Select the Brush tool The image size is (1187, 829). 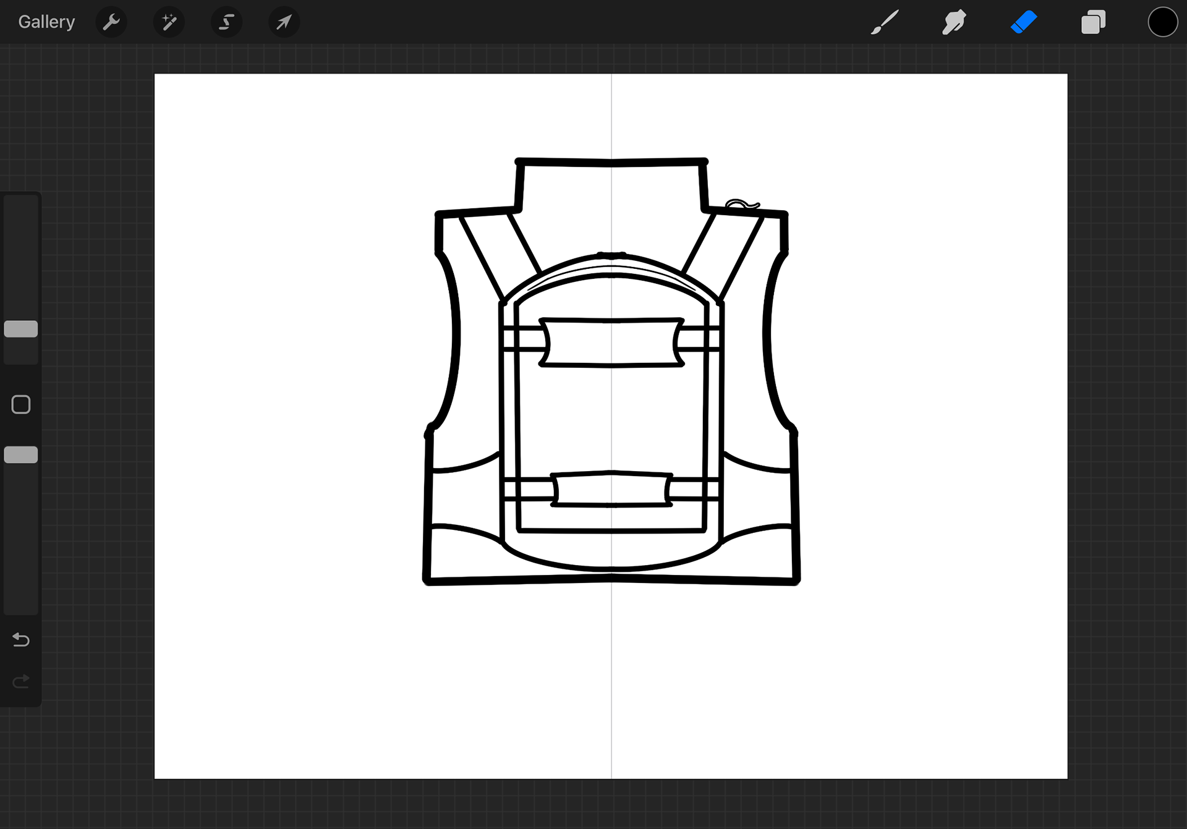(x=885, y=22)
